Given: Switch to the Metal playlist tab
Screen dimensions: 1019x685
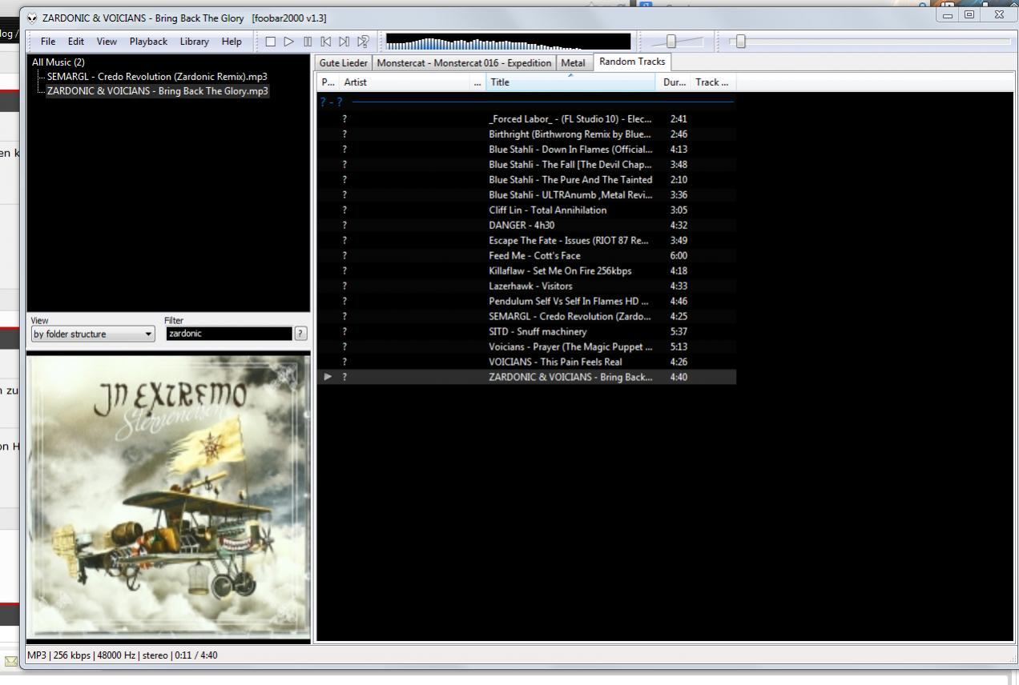Looking at the screenshot, I should click(x=573, y=62).
